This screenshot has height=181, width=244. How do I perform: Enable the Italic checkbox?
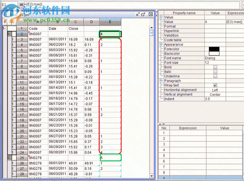pos(215,72)
